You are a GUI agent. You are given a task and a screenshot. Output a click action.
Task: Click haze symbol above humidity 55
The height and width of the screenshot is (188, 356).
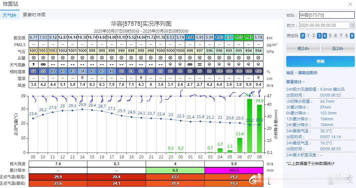point(43,64)
